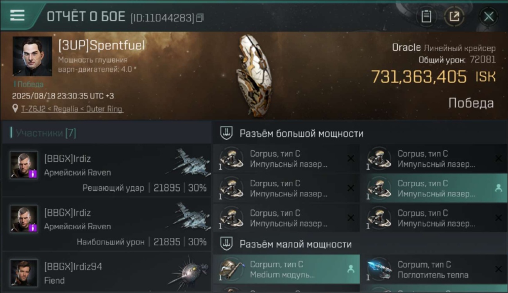
Task: Click the Spentfuel pilot portrait
Action: (x=32, y=56)
